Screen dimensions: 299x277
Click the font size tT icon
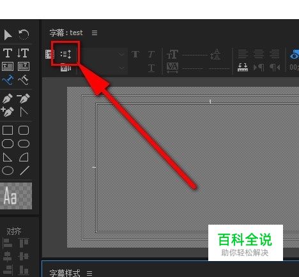pos(172,54)
